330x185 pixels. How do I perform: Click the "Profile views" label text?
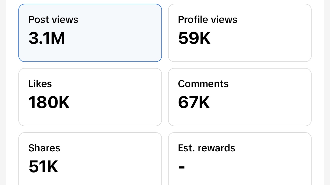click(x=207, y=20)
